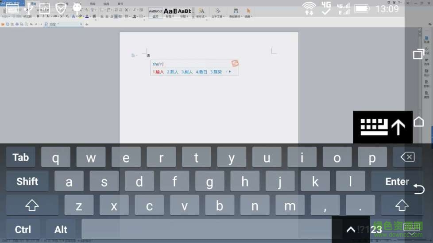433x243 pixels.
Task: Open the text tools icon in the ribbon
Action: pyautogui.click(x=218, y=11)
